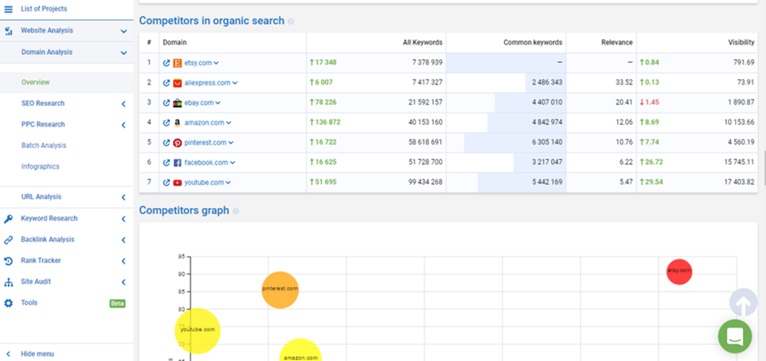Image resolution: width=766 pixels, height=361 pixels.
Task: Open the ebay.com domain dropdown arrow
Action: (218, 104)
